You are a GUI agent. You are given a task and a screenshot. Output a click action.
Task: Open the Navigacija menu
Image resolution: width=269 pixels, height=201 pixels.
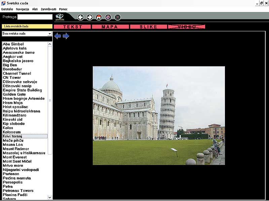[23, 9]
